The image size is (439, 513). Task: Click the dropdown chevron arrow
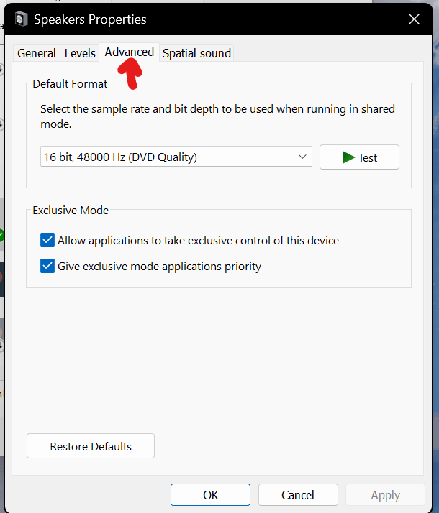tap(302, 157)
